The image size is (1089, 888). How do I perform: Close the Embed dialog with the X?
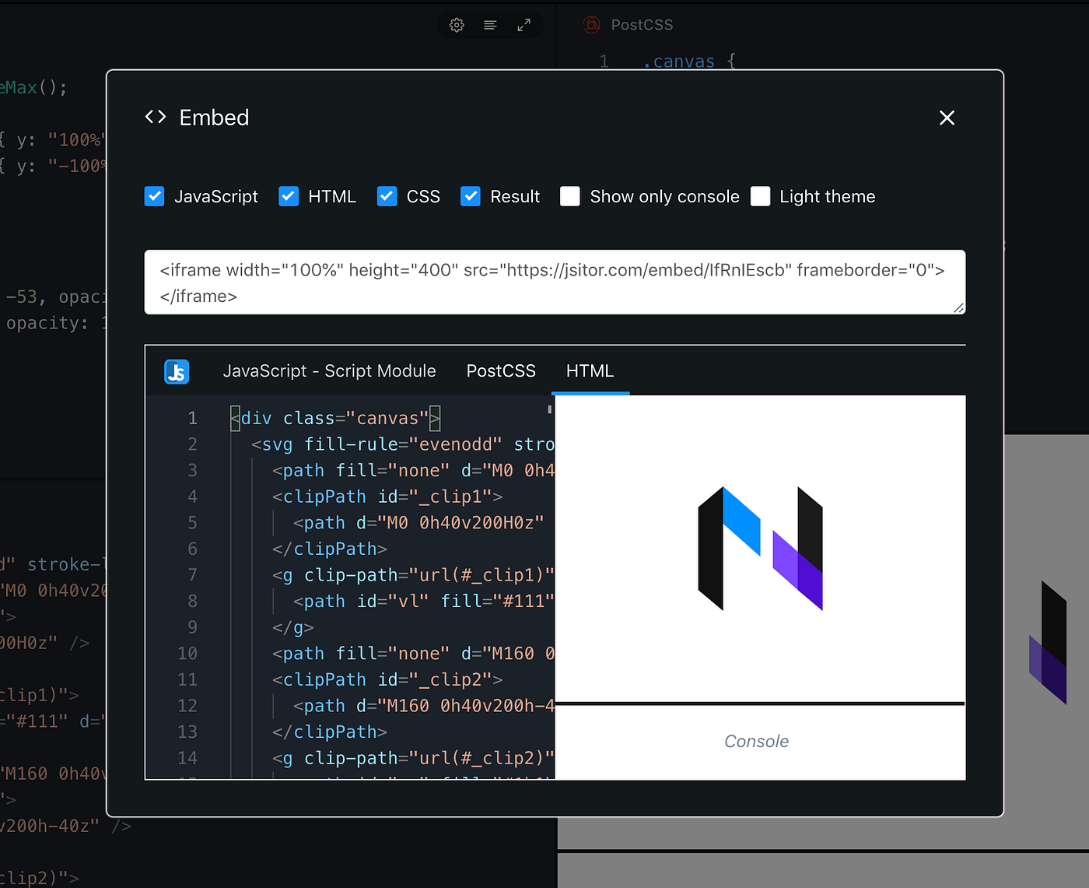coord(947,118)
